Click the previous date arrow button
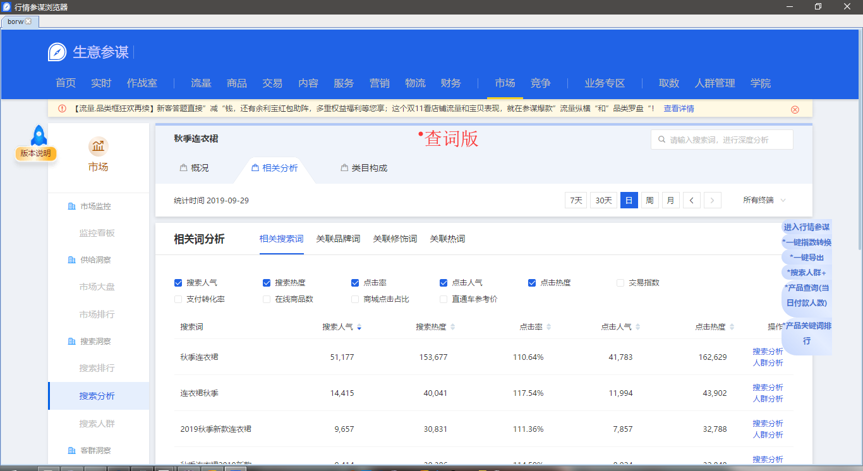863x471 pixels. click(x=691, y=201)
